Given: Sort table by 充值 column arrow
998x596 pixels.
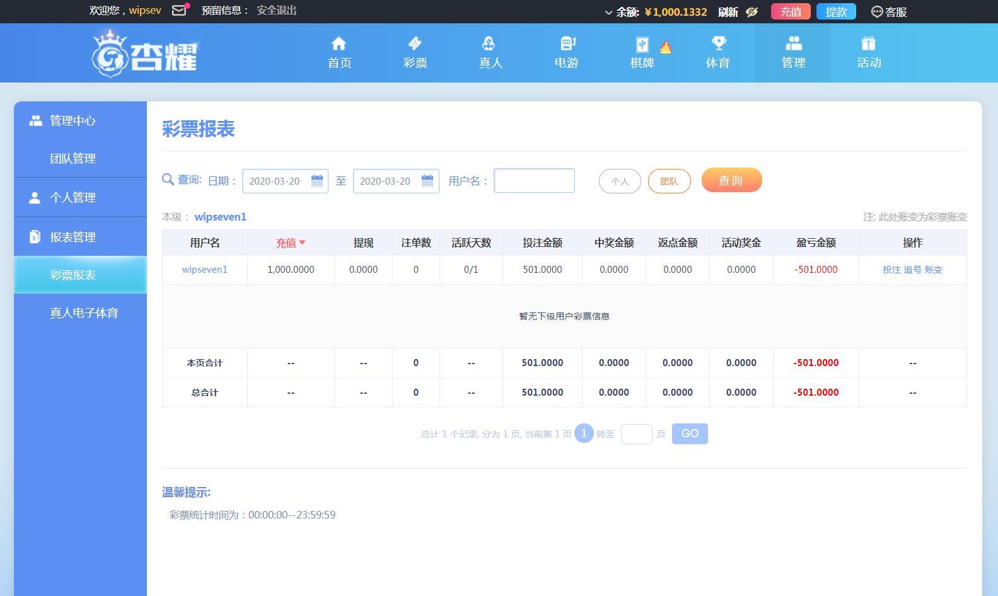Looking at the screenshot, I should 302,243.
